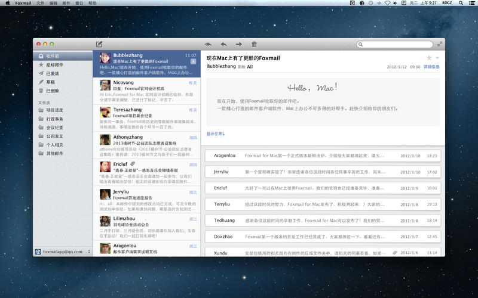Open the Xundu reply dated 2012/3/6

(323, 252)
